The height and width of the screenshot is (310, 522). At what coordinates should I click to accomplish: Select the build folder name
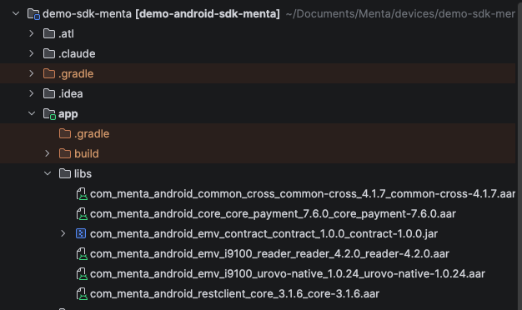[87, 153]
